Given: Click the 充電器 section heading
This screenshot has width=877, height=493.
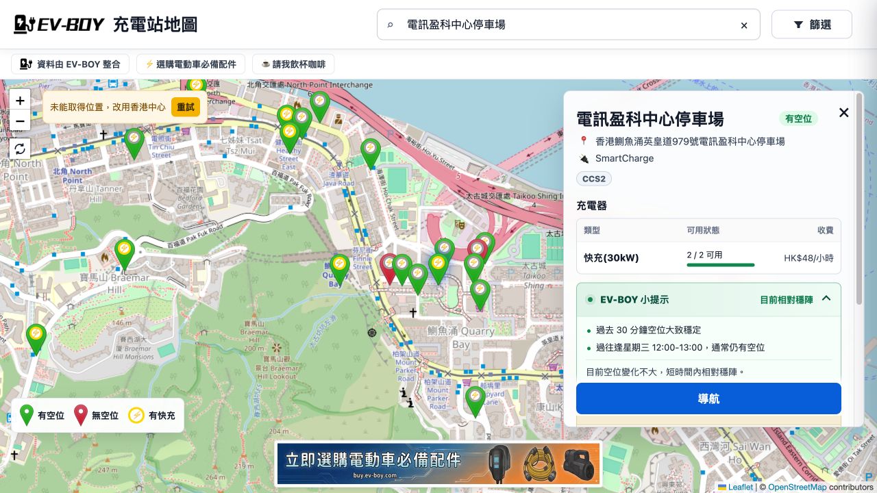Looking at the screenshot, I should (x=591, y=205).
